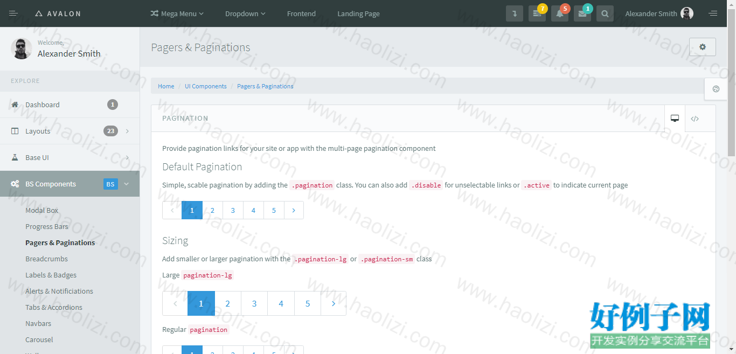Open the Mega Menu dropdown

pyautogui.click(x=177, y=13)
